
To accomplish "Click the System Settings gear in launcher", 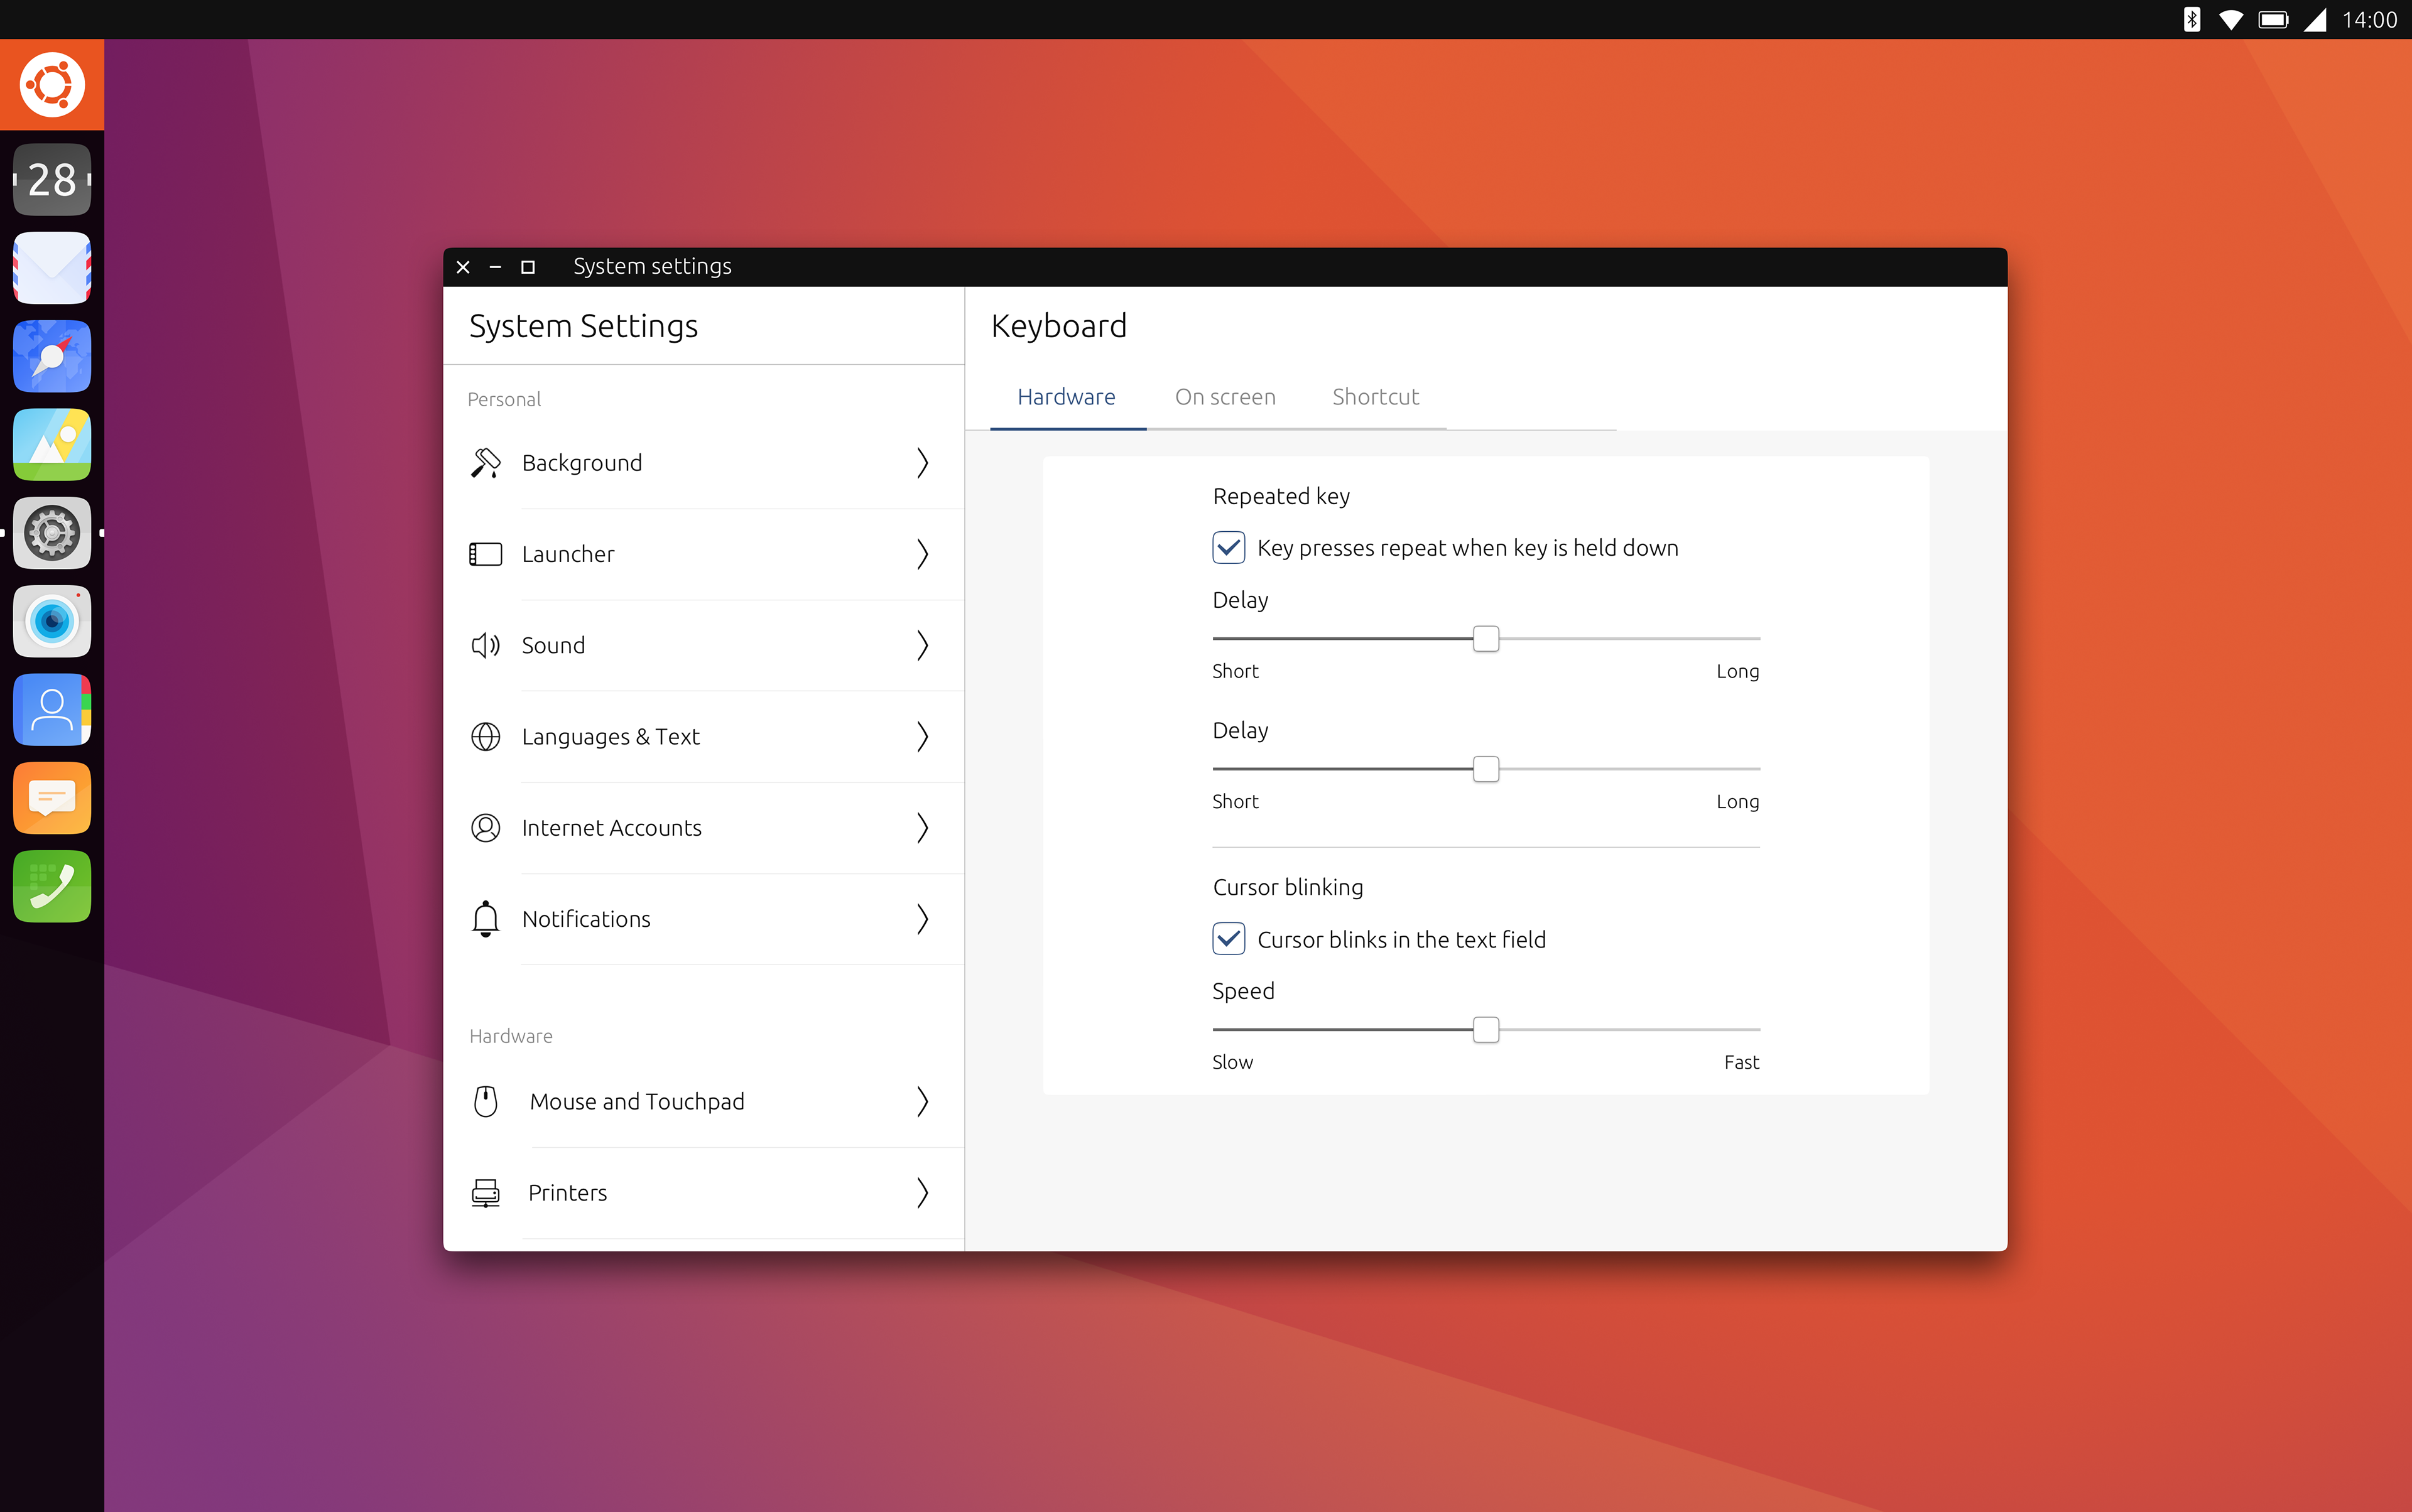I will coord(52,533).
